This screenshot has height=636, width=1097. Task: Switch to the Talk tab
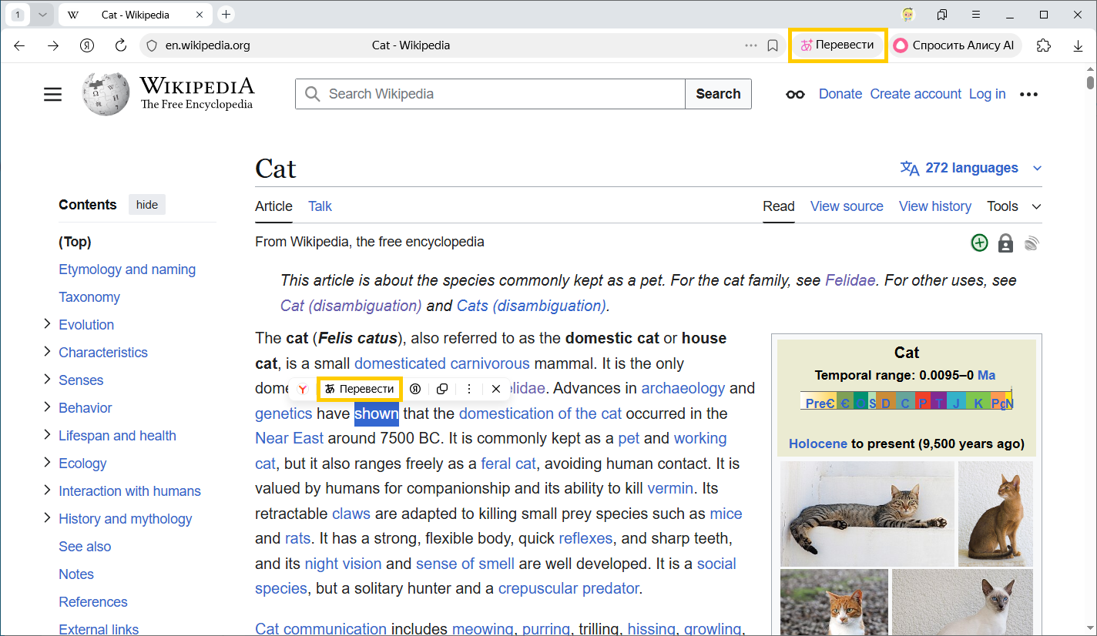pos(320,206)
